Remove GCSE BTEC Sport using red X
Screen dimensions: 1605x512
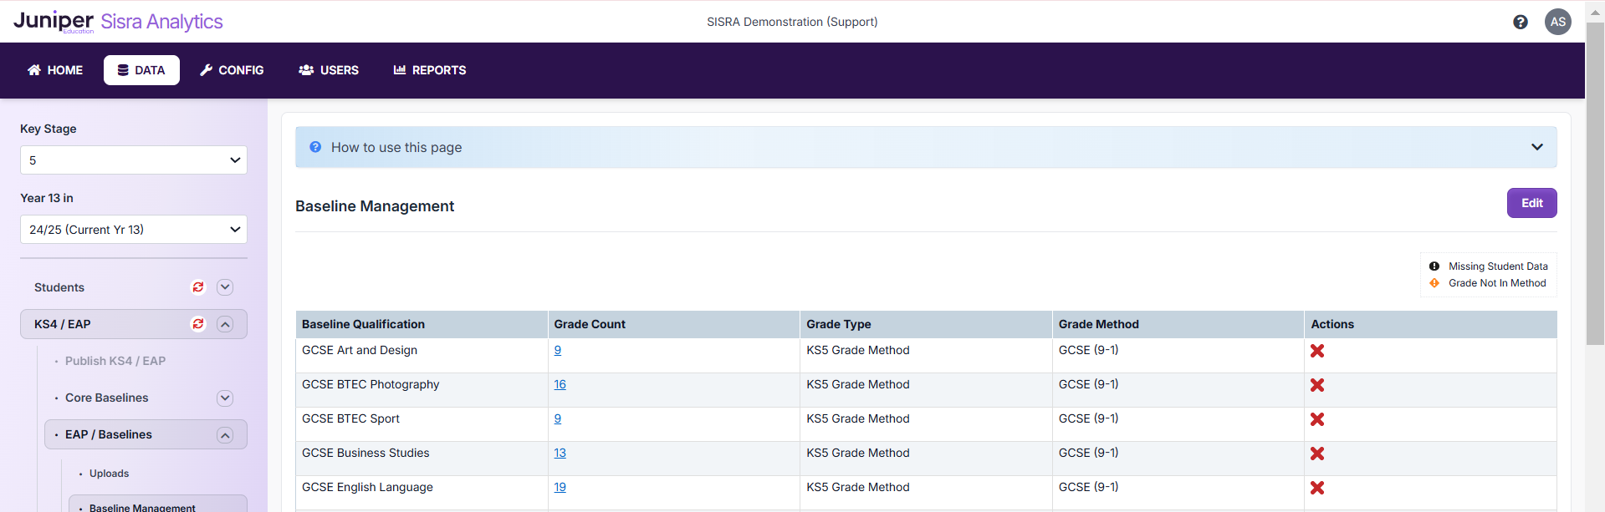coord(1316,419)
